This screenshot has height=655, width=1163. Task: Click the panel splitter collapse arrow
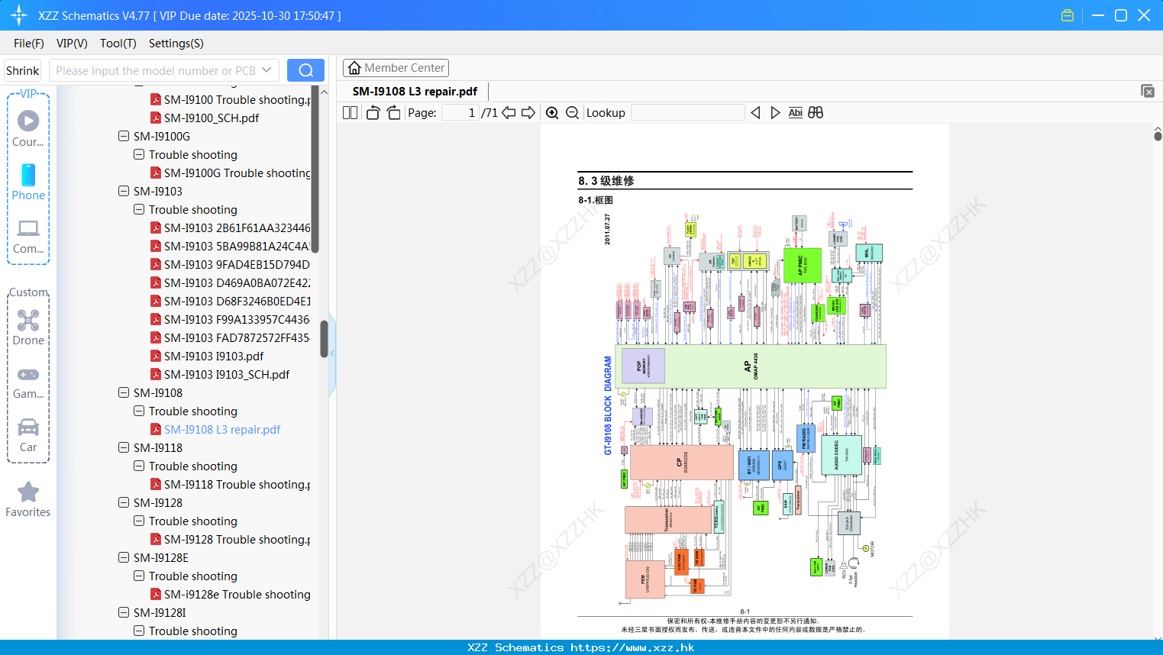(332, 353)
